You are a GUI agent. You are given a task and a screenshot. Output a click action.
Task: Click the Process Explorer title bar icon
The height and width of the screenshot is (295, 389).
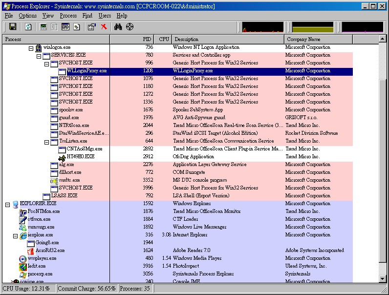pos(7,6)
